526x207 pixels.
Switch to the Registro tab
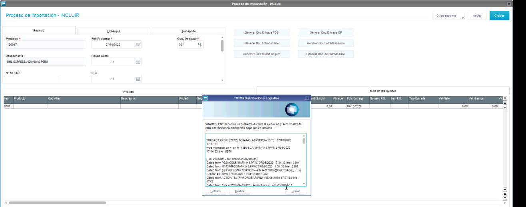39,30
